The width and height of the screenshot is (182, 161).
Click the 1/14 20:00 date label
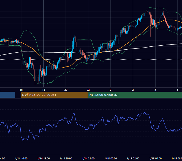click(x=66, y=158)
